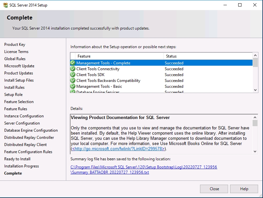The height and width of the screenshot is (198, 263).
Task: Select Database Engine Configuration step in sidebar
Action: point(31,130)
